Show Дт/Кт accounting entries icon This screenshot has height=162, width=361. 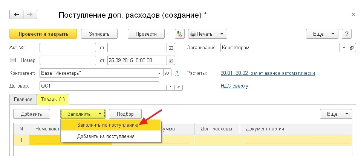179,34
